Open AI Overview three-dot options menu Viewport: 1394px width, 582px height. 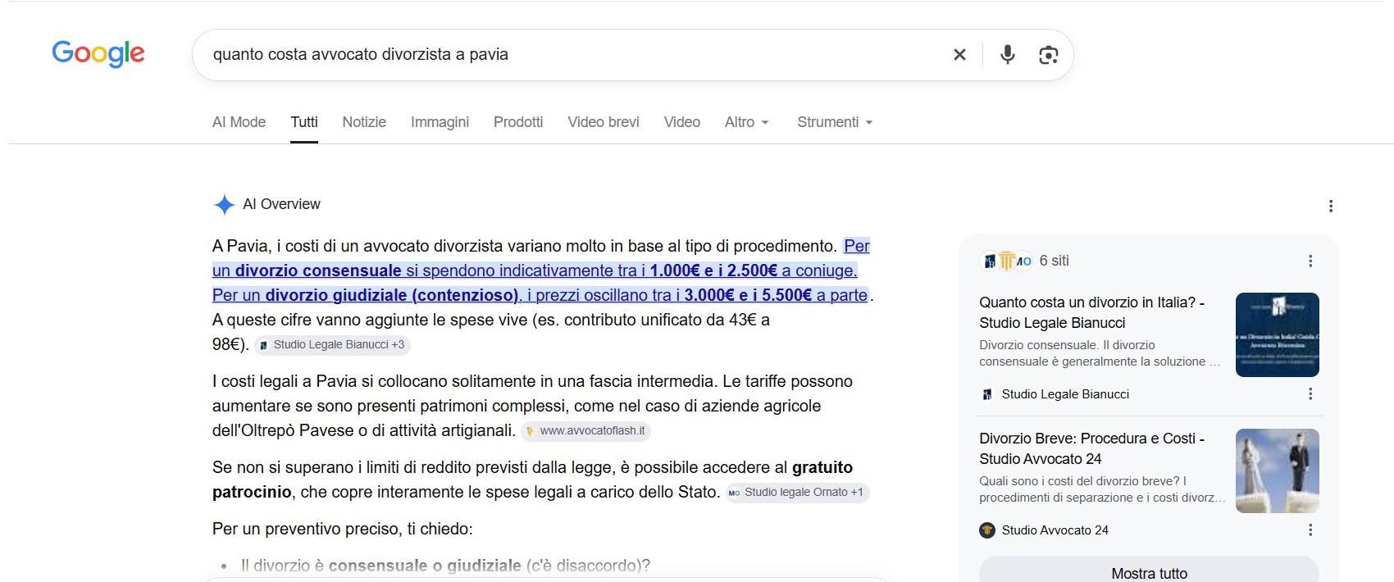pos(1331,206)
